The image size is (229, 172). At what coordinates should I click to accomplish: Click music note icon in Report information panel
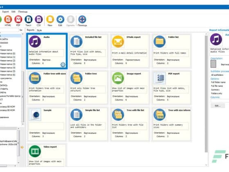[x=216, y=39]
